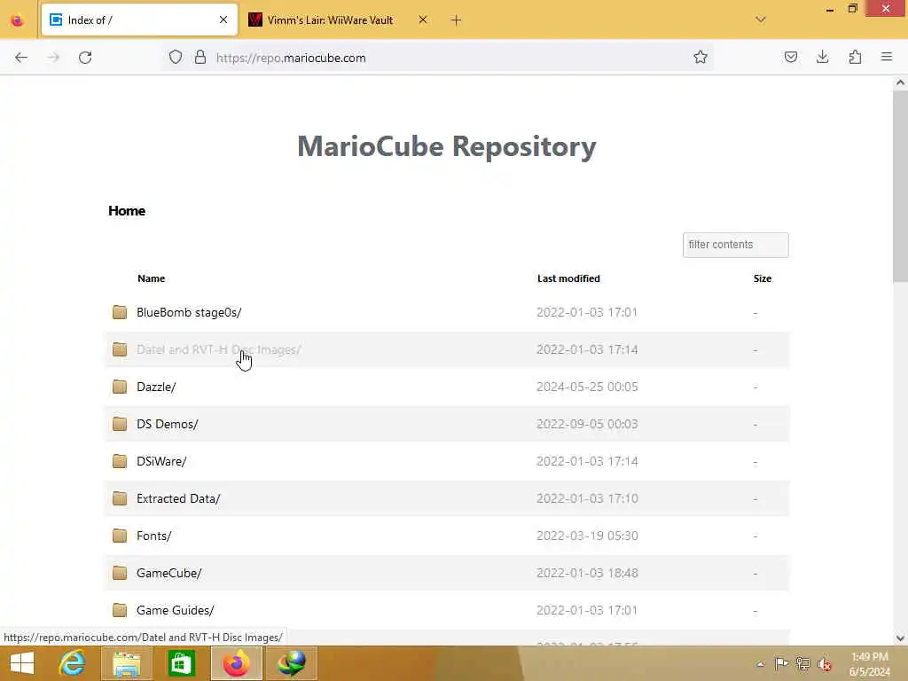Click the scrollbar down arrow

point(900,638)
